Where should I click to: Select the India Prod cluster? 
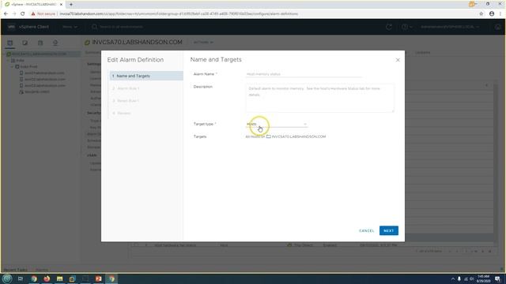[x=28, y=66]
